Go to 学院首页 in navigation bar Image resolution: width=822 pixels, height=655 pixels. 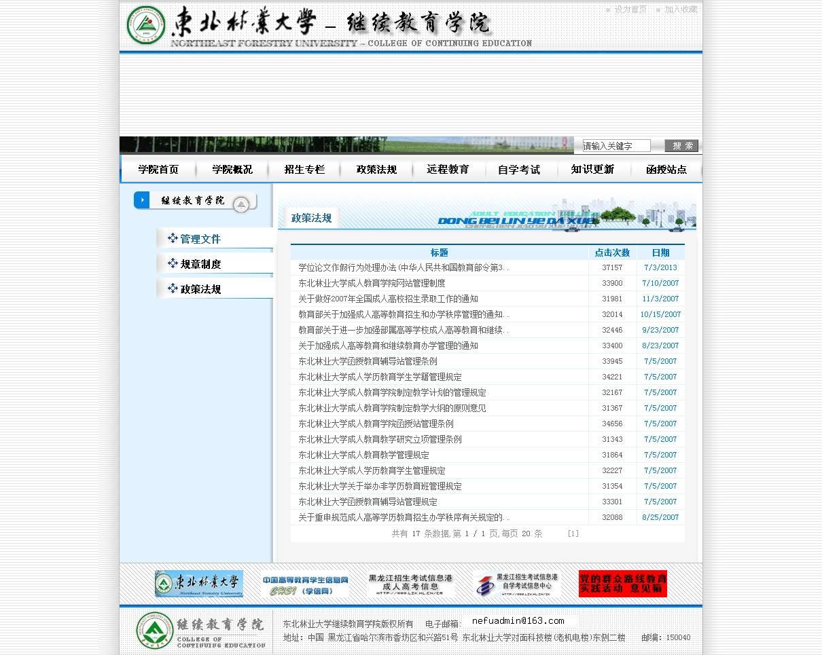(158, 170)
